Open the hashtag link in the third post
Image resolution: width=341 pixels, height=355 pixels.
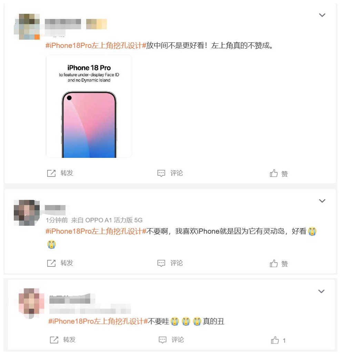point(98,321)
